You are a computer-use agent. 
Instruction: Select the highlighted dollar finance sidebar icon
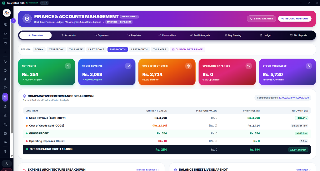click(x=5, y=97)
